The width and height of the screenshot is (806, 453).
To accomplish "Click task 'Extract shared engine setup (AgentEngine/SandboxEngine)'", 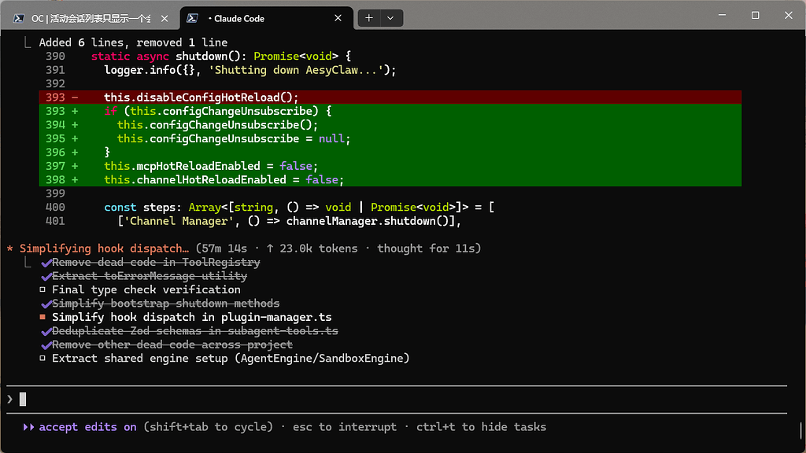I will click(231, 358).
